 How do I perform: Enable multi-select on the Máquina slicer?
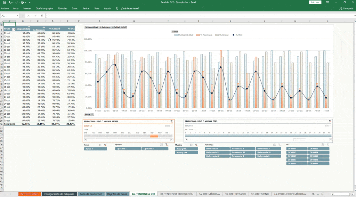coord(192,145)
